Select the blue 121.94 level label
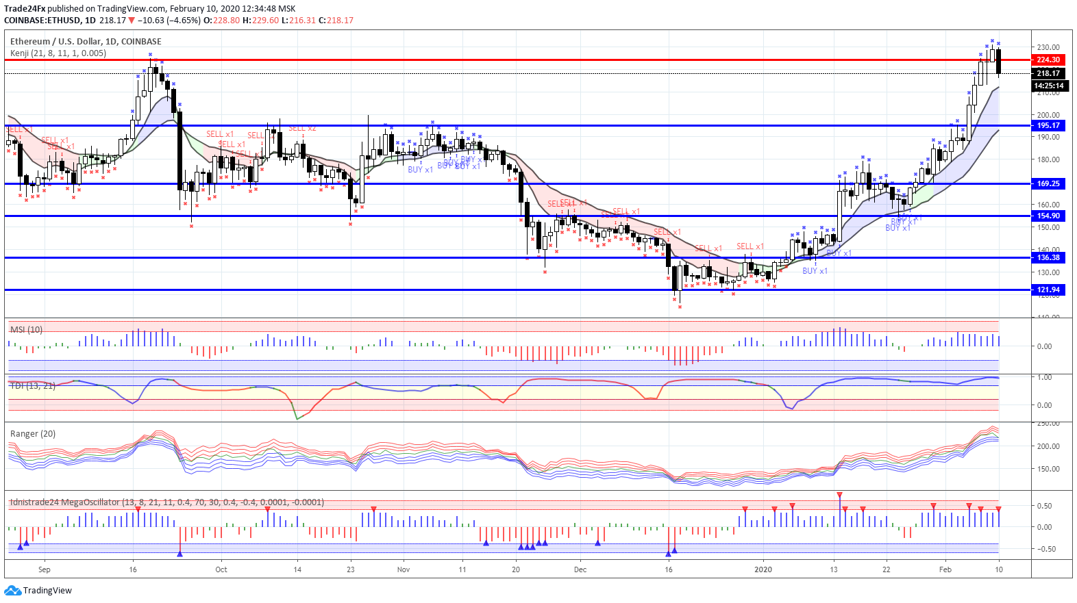Image resolution: width=1077 pixels, height=603 pixels. click(1048, 290)
